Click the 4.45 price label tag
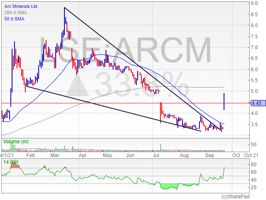The image size is (266, 200). 258,103
